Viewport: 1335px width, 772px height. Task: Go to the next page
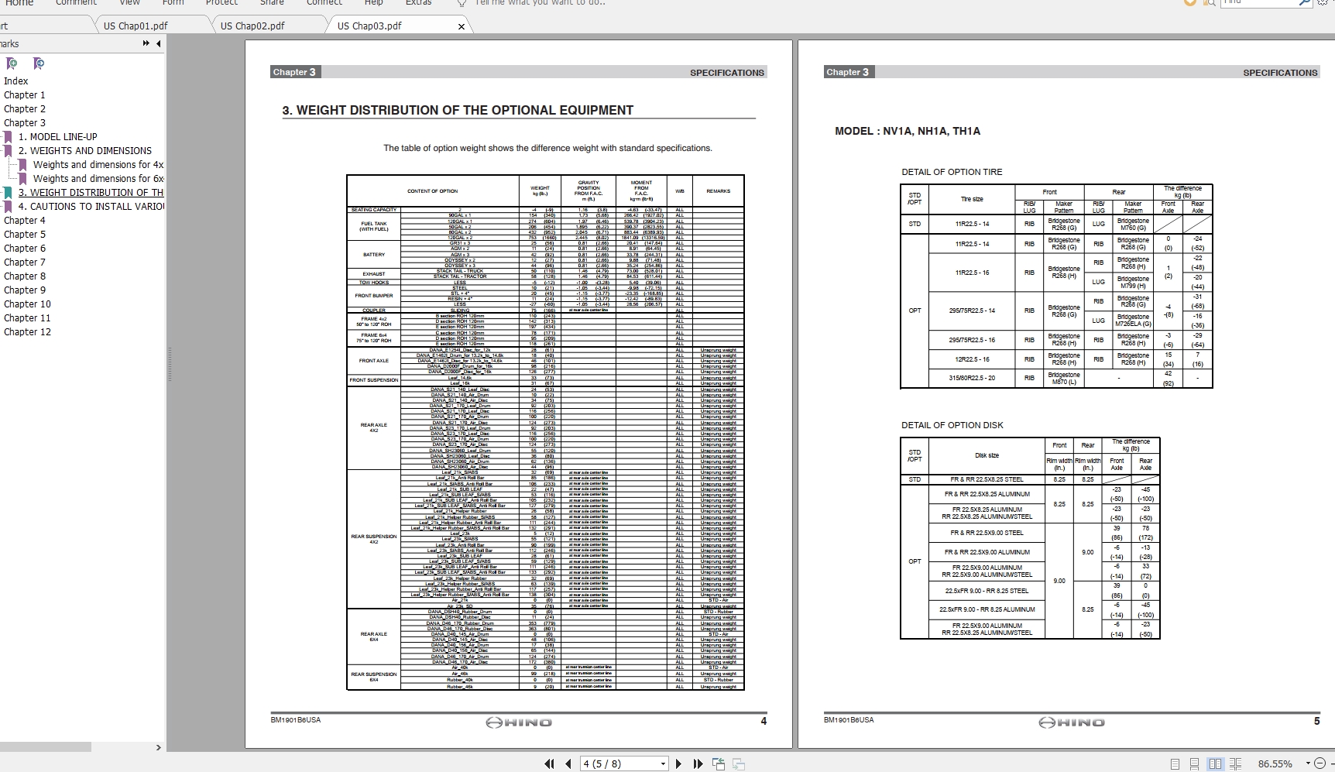coord(679,763)
